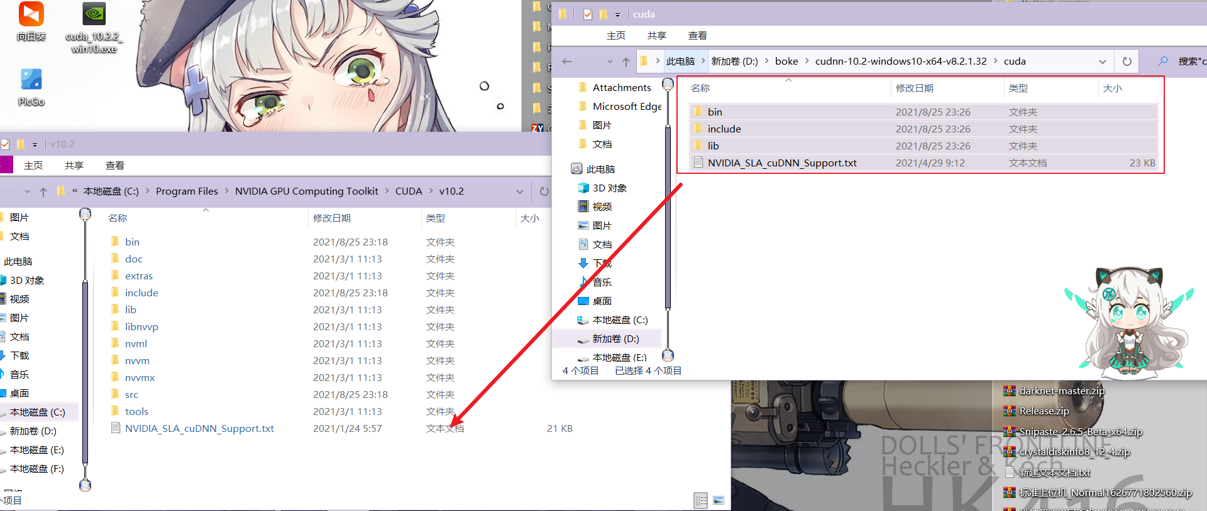Select the include folder in v10.2 window
Screen dimensions: 1207x511
click(135, 293)
